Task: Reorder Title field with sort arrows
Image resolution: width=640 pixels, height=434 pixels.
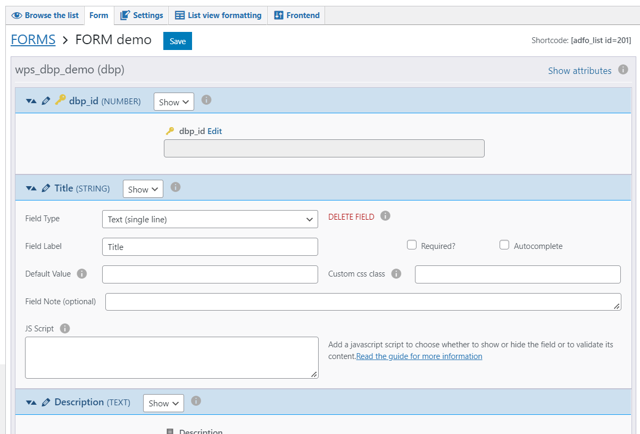Action: (31, 188)
